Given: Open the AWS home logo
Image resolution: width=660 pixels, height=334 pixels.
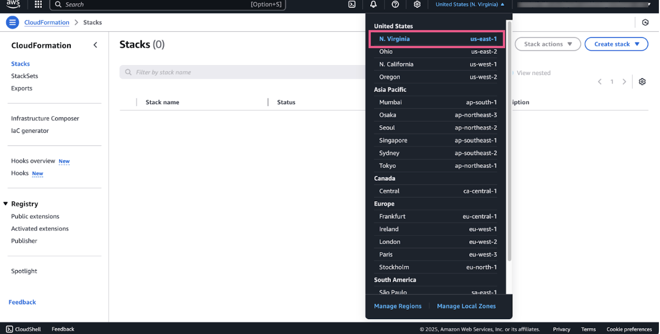Looking at the screenshot, I should coord(13,5).
